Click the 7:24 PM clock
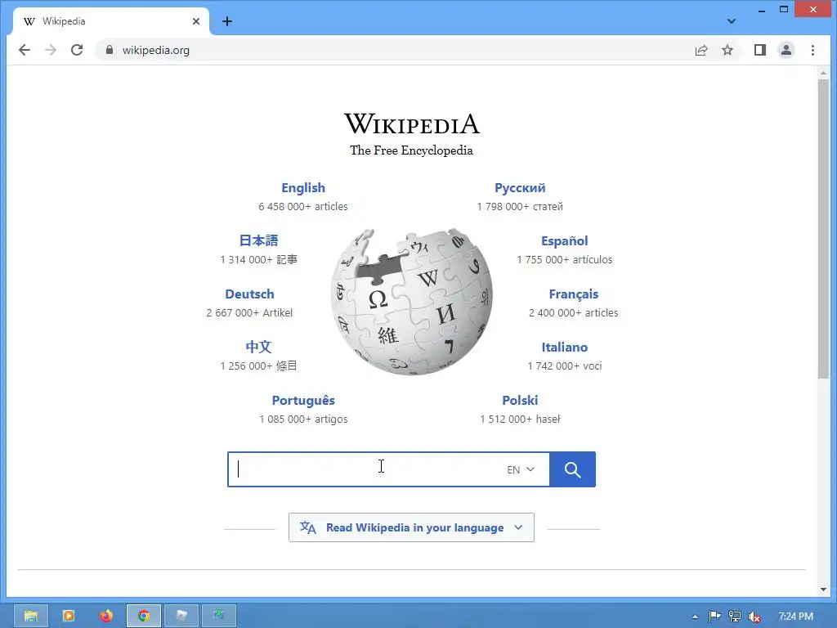 pyautogui.click(x=796, y=617)
